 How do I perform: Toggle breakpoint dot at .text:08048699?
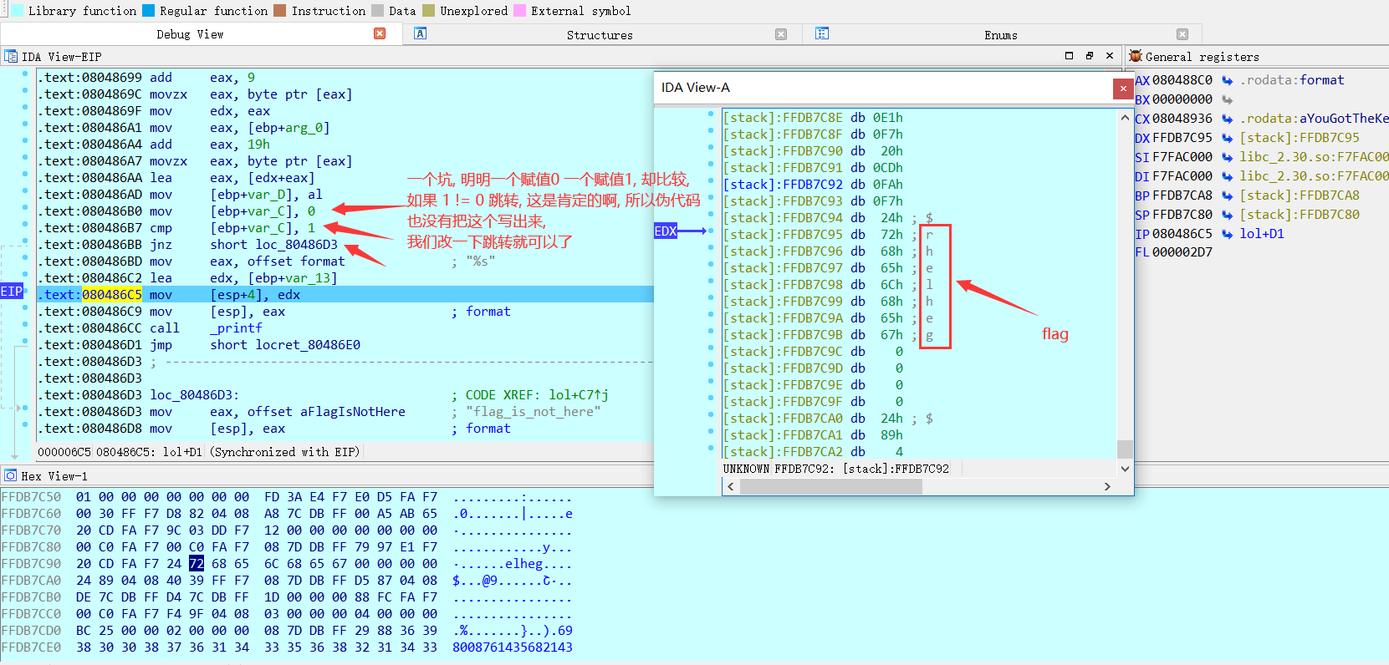(25, 74)
